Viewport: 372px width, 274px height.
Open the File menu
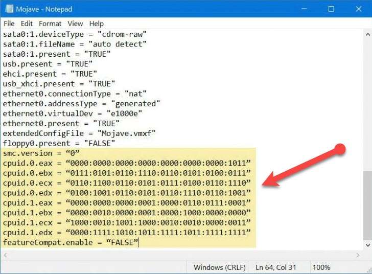pyautogui.click(x=9, y=24)
